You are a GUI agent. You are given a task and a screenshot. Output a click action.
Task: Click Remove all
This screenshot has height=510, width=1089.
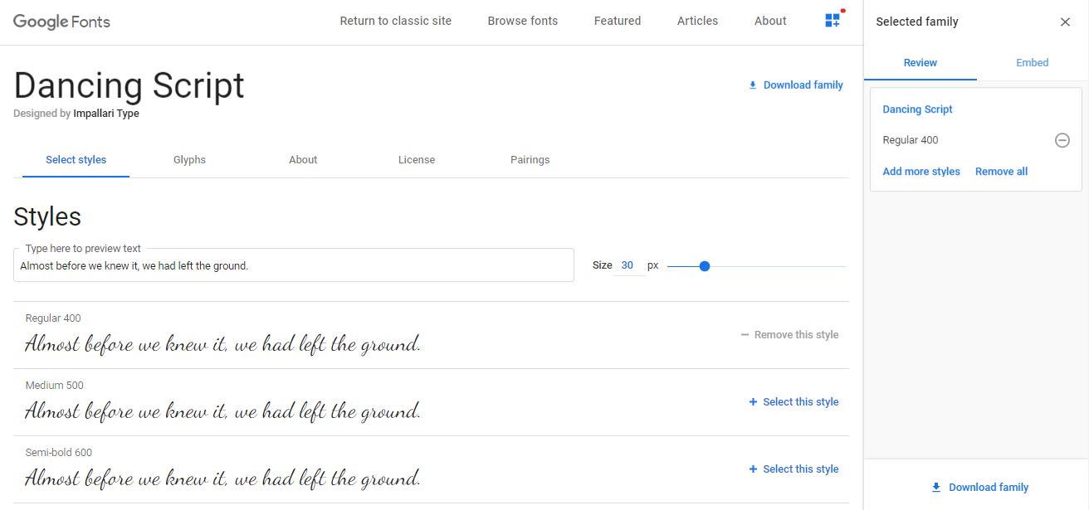pyautogui.click(x=1001, y=172)
